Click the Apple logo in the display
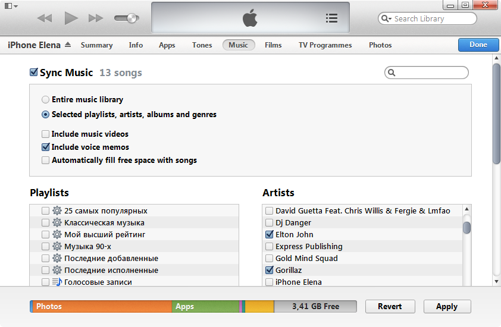Screen dimensions: 501x327 click(250, 18)
